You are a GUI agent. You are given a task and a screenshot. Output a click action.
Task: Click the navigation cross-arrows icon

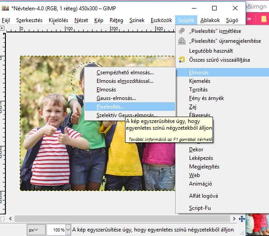click(x=242, y=219)
